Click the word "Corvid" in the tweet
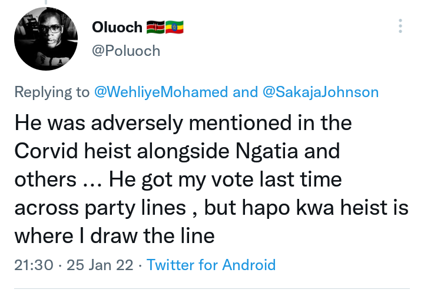 click(x=47, y=151)
